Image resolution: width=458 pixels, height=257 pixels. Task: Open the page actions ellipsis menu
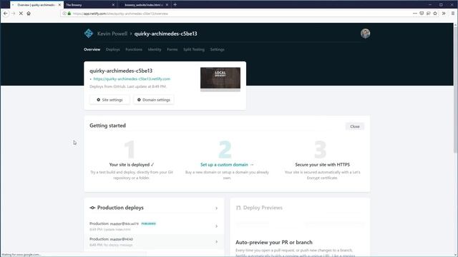[x=415, y=14]
